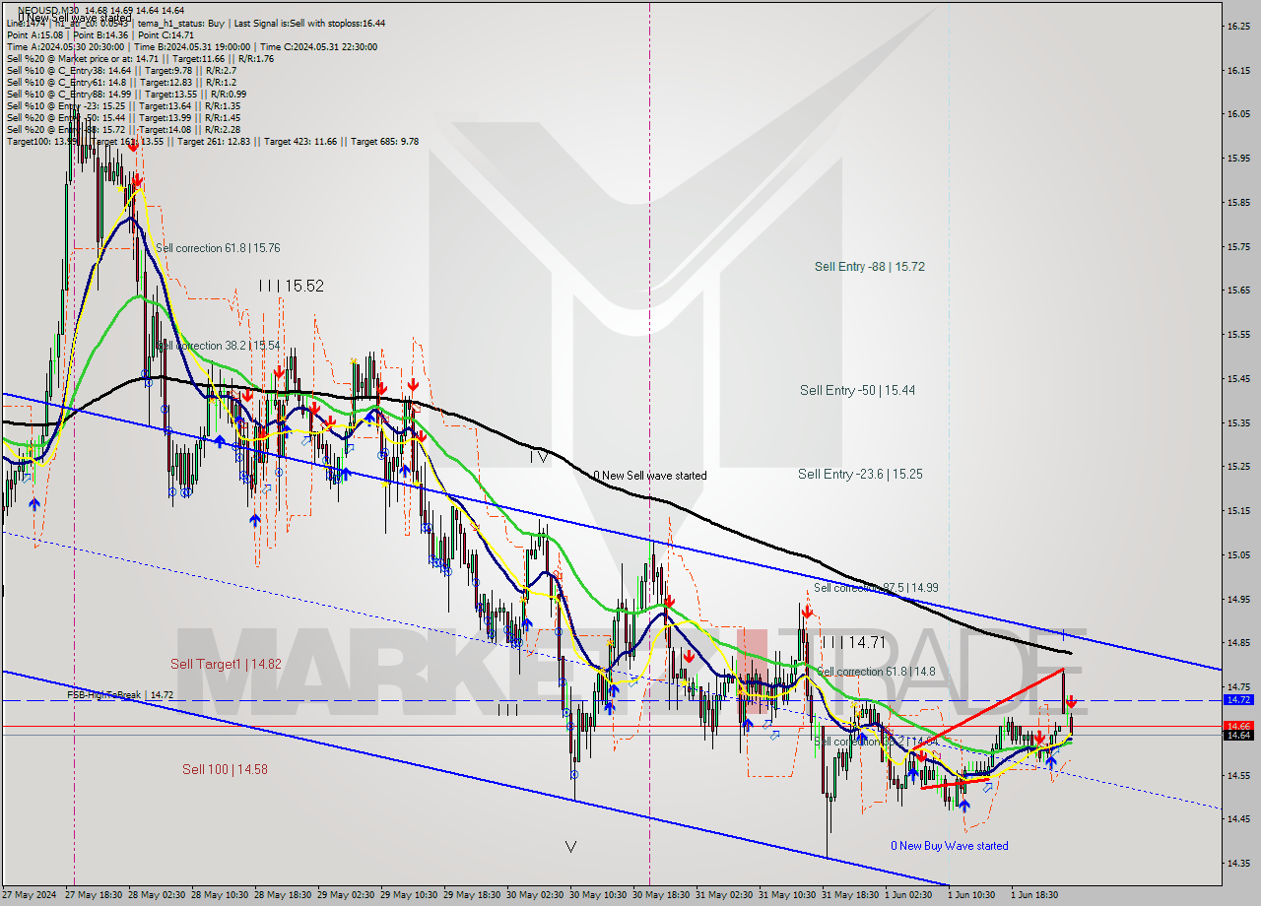1261x906 pixels.
Task: Click the 14.95 price axis label
Action: (1239, 599)
